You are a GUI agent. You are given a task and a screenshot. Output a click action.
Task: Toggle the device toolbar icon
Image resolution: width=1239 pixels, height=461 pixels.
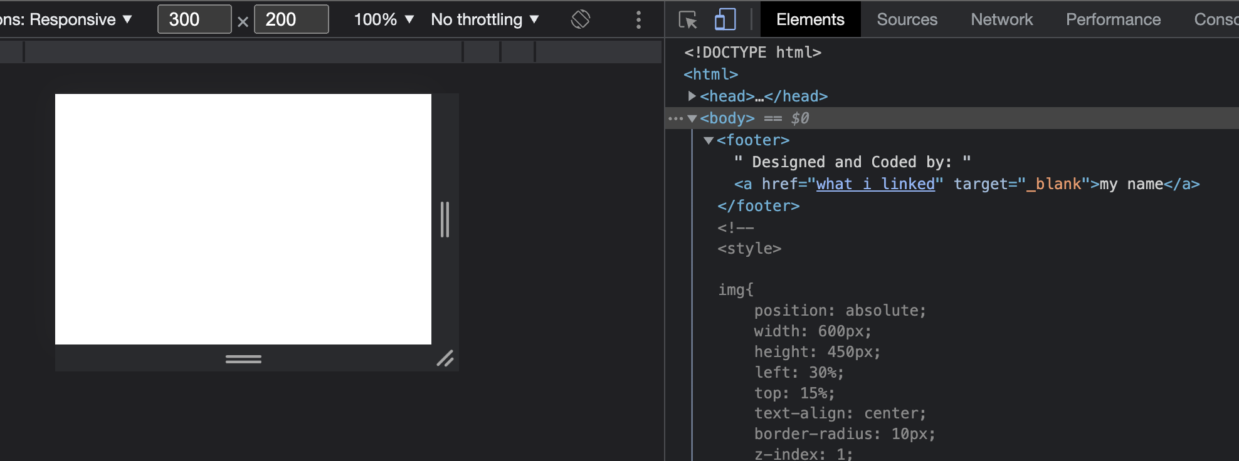pyautogui.click(x=725, y=19)
